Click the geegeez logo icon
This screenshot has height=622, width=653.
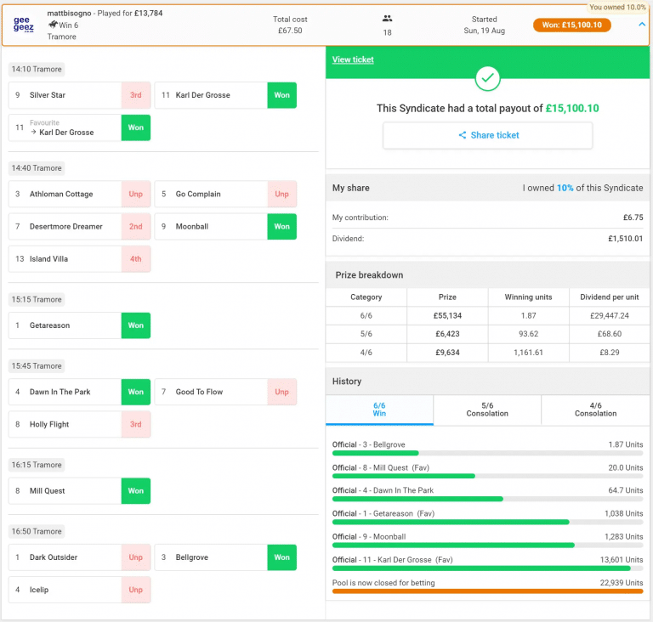pos(22,25)
